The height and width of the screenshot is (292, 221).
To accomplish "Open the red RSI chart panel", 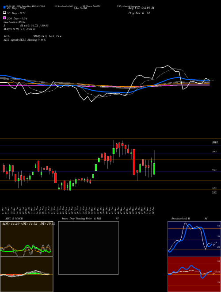I will pos(194,274).
